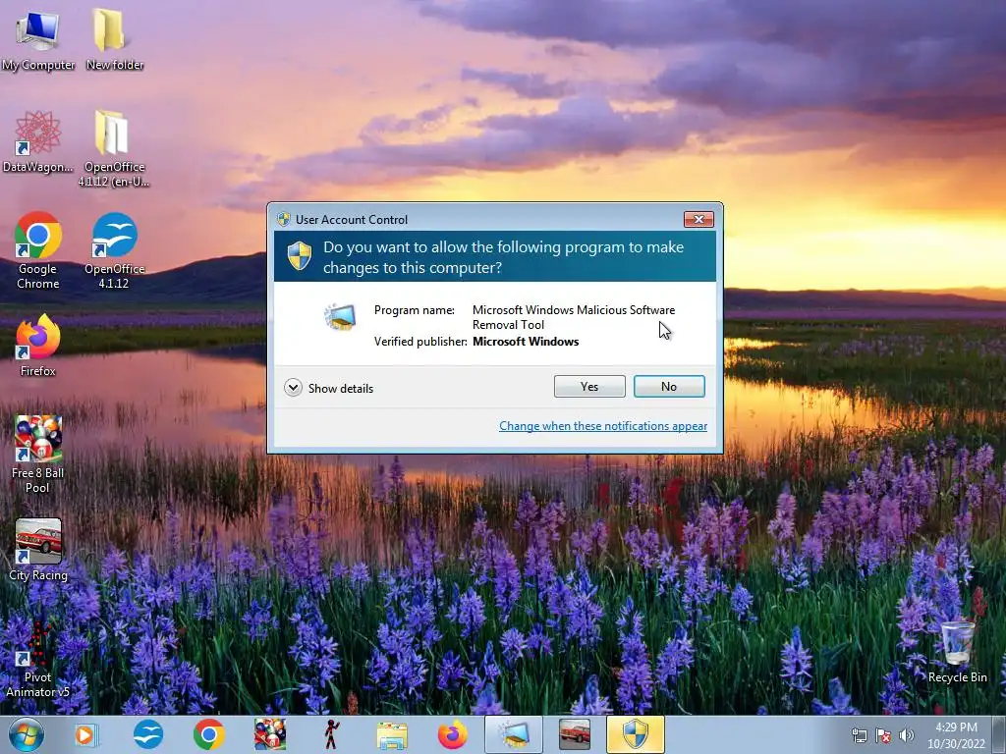Open Windows Explorer from taskbar
Screen dimensions: 1006x754
coord(392,735)
